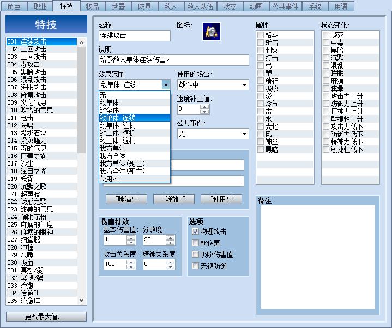Click the 说明 description field
392x328 pixels.
[174, 60]
